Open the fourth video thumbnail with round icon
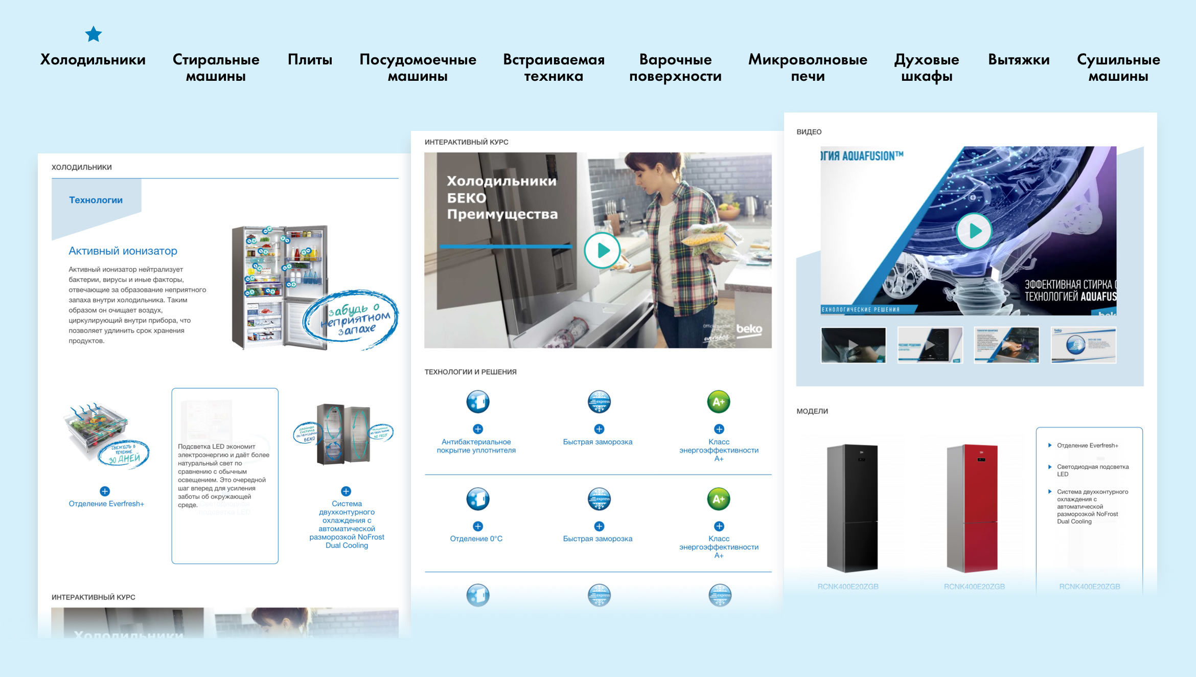The width and height of the screenshot is (1196, 677). click(x=1084, y=345)
